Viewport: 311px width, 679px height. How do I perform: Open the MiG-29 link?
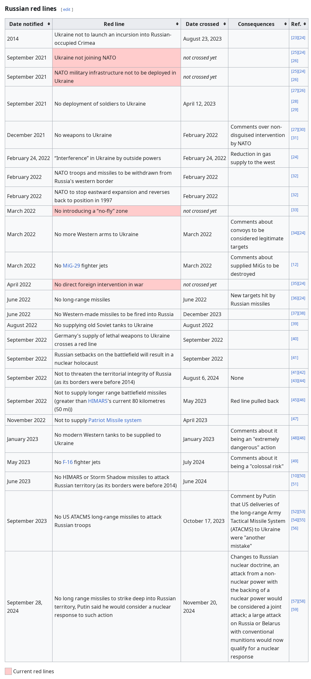(x=71, y=266)
